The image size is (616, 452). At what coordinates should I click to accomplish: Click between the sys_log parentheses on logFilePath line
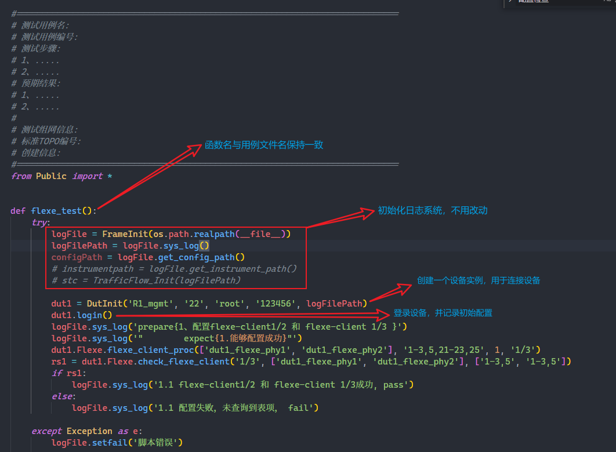pos(204,246)
